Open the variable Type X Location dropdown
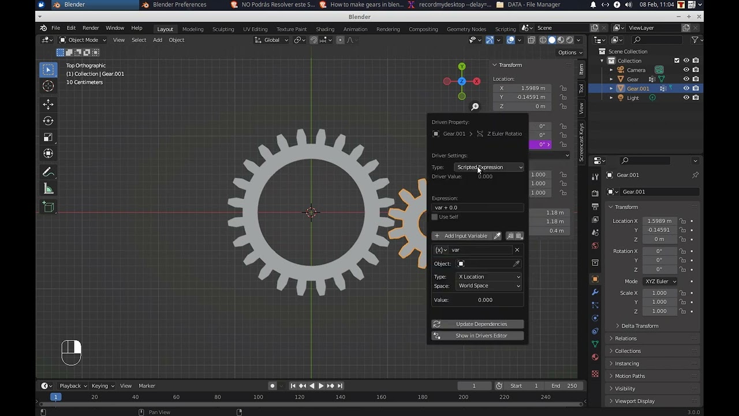739x416 pixels. point(490,277)
